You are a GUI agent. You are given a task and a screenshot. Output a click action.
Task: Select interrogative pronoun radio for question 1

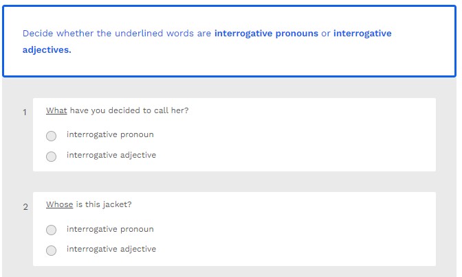[x=52, y=136]
